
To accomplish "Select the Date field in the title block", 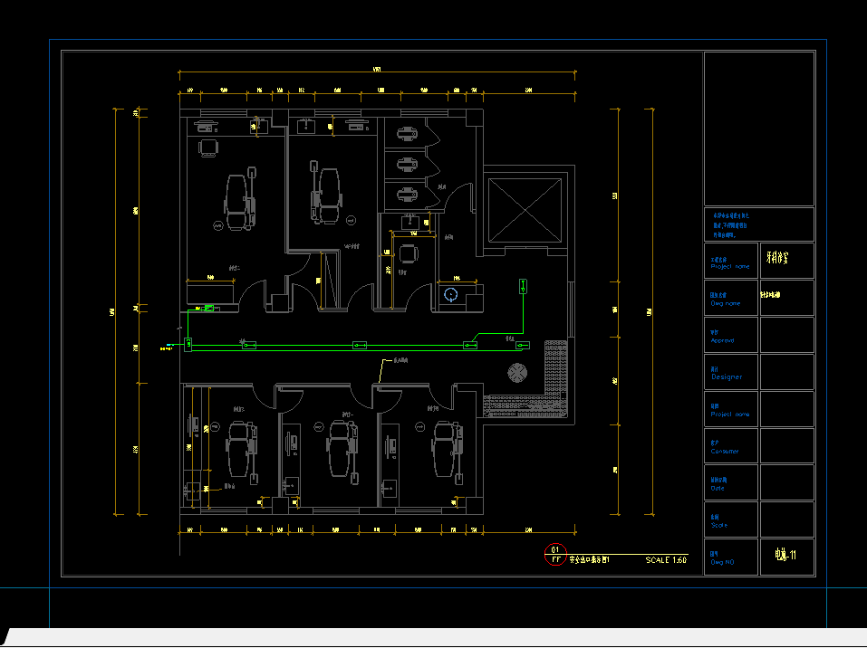I will pos(732,483).
